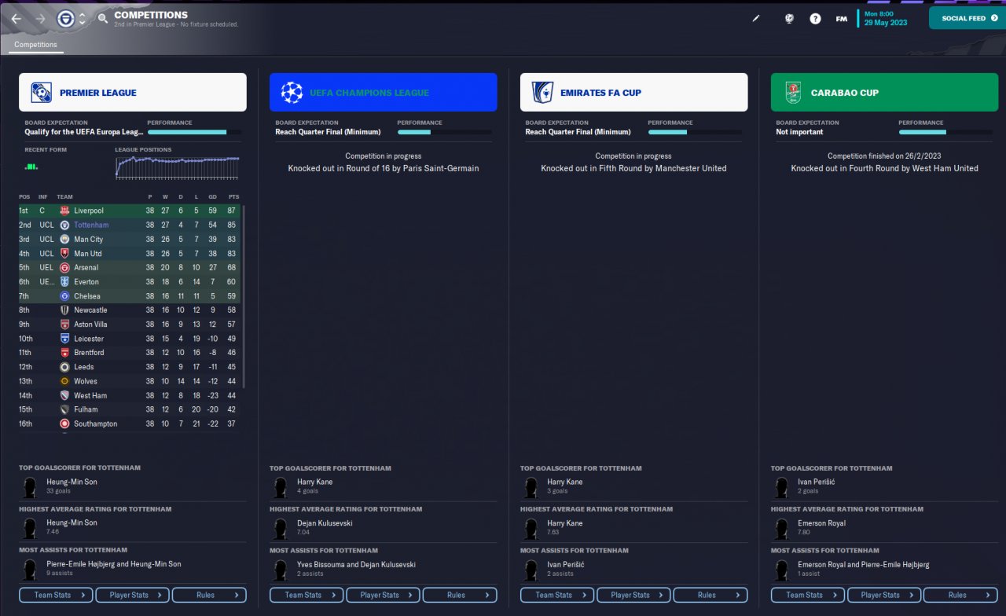The height and width of the screenshot is (616, 1006).
Task: Click the Chelsea club badge
Action: point(64,296)
